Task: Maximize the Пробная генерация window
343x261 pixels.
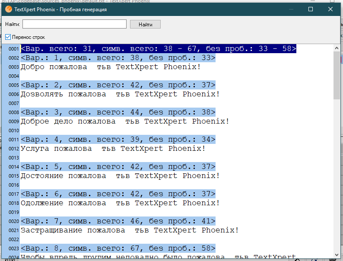Action: coord(311,9)
